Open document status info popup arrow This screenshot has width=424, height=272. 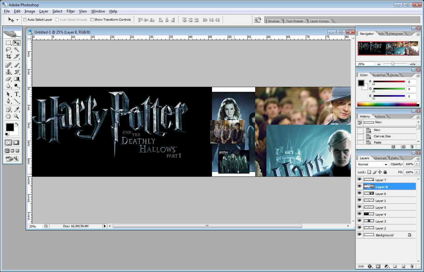(105, 226)
